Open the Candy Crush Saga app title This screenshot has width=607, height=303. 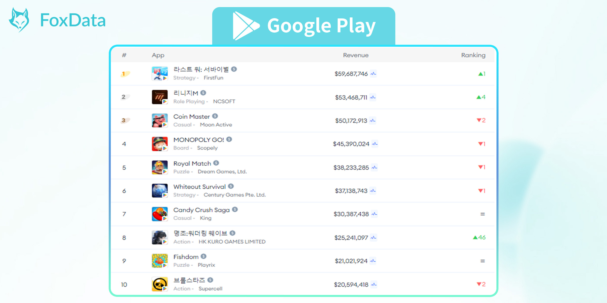(x=201, y=210)
